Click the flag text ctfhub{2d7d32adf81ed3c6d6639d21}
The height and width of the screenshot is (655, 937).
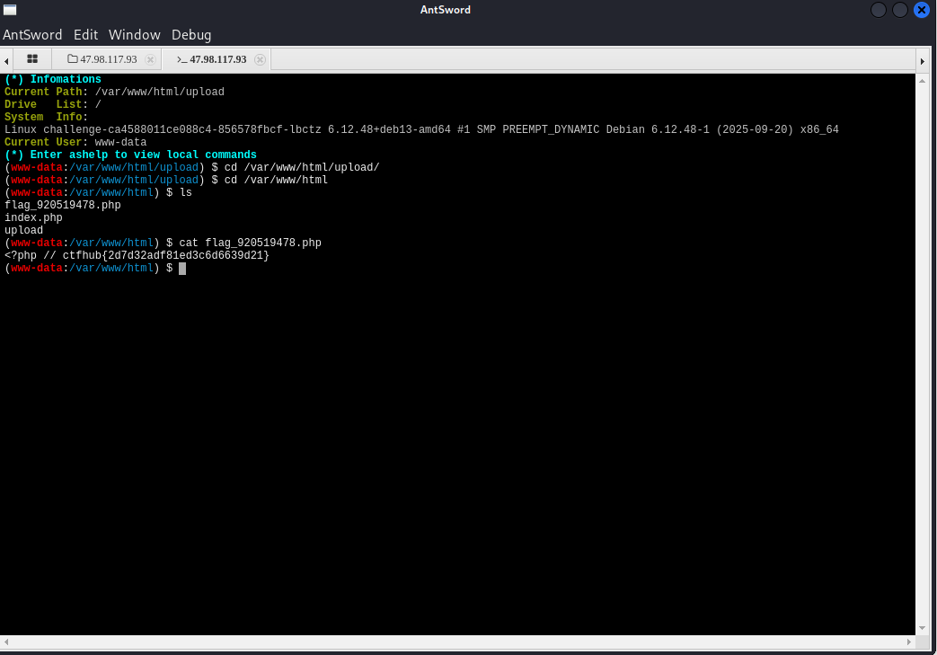166,255
